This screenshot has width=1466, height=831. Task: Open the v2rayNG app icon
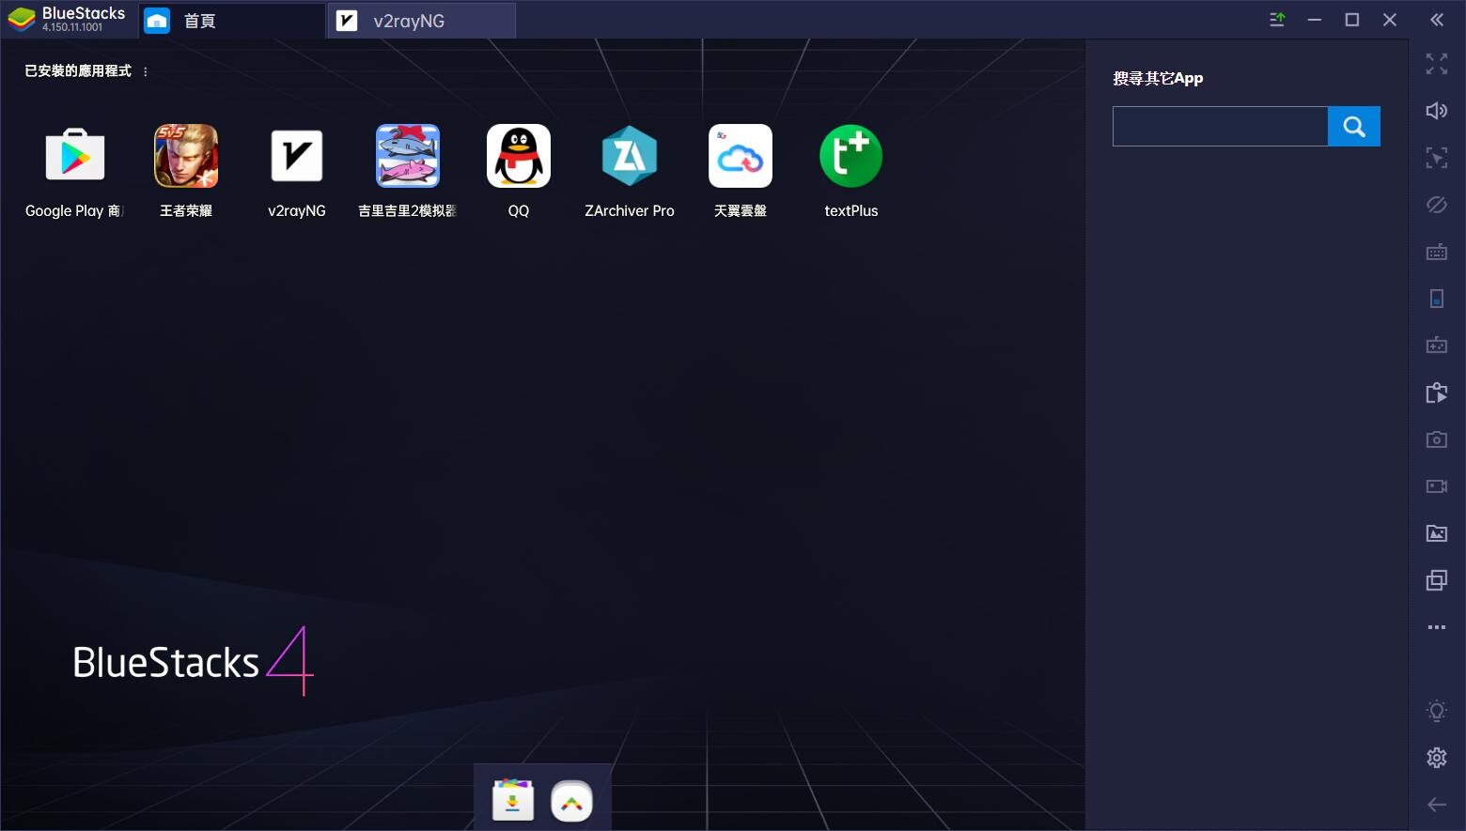(297, 156)
